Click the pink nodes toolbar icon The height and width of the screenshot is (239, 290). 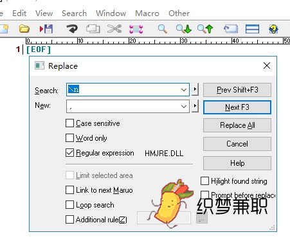tap(136, 29)
